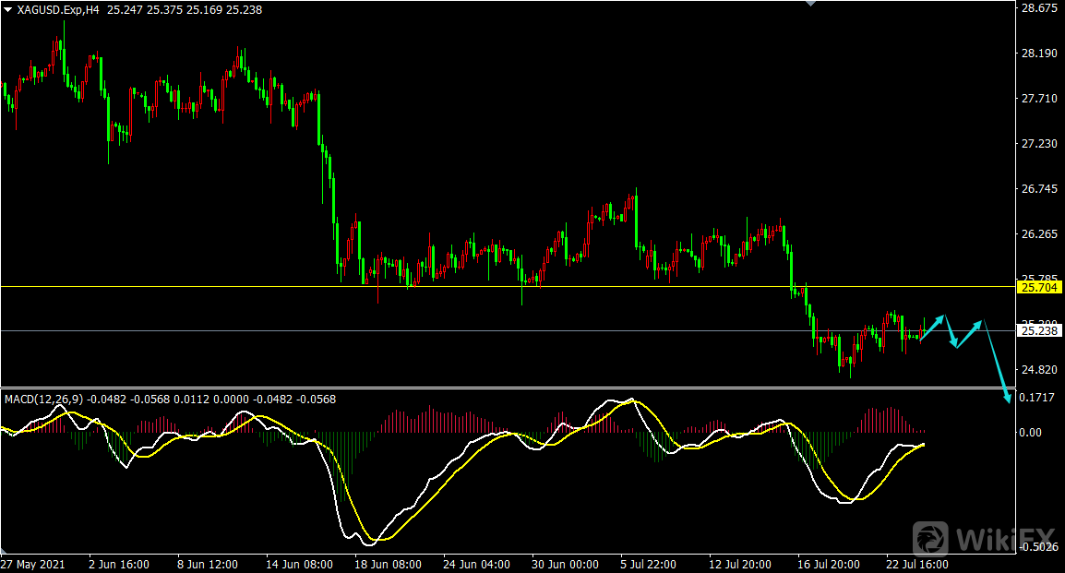Select the yellow 25.704 price label
Image resolution: width=1065 pixels, height=573 pixels.
click(1038, 287)
